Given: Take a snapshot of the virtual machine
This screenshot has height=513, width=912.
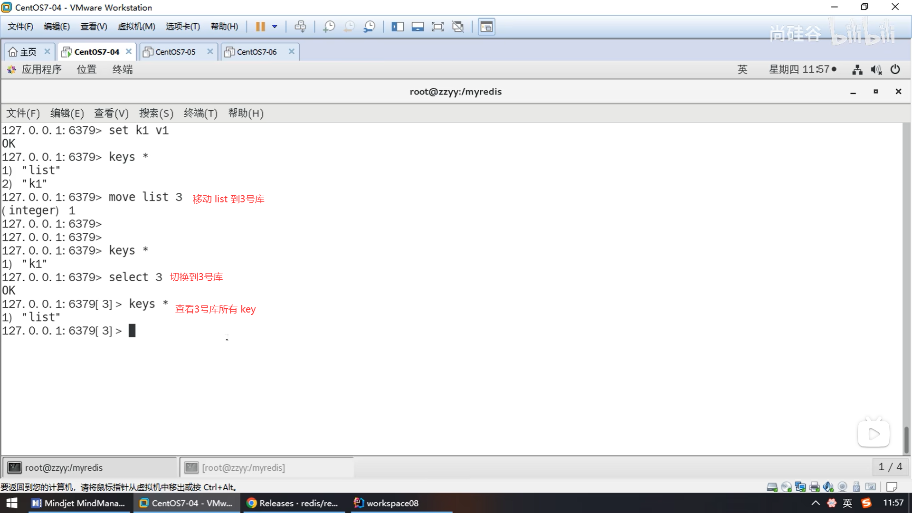Looking at the screenshot, I should tap(329, 27).
